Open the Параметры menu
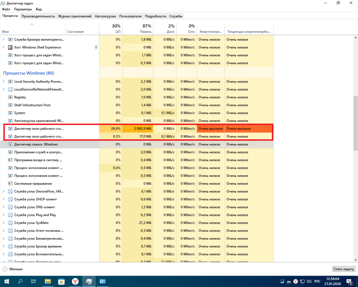Screen dimensions: 358x287 point(23,9)
